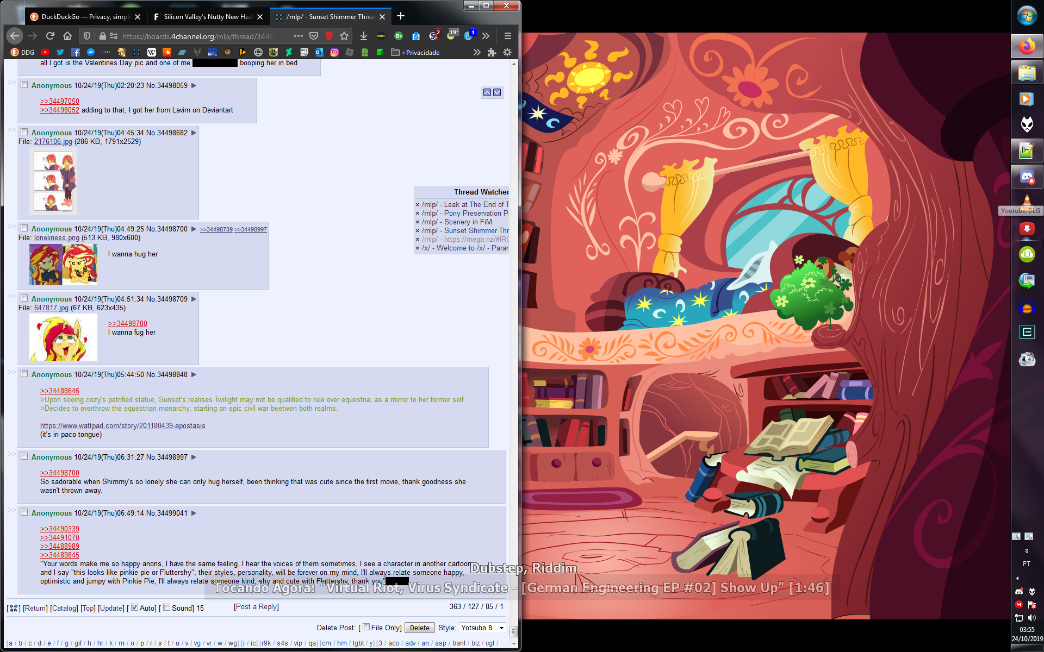1044x652 pixels.
Task: Enable the Sound checkbox
Action: [166, 607]
